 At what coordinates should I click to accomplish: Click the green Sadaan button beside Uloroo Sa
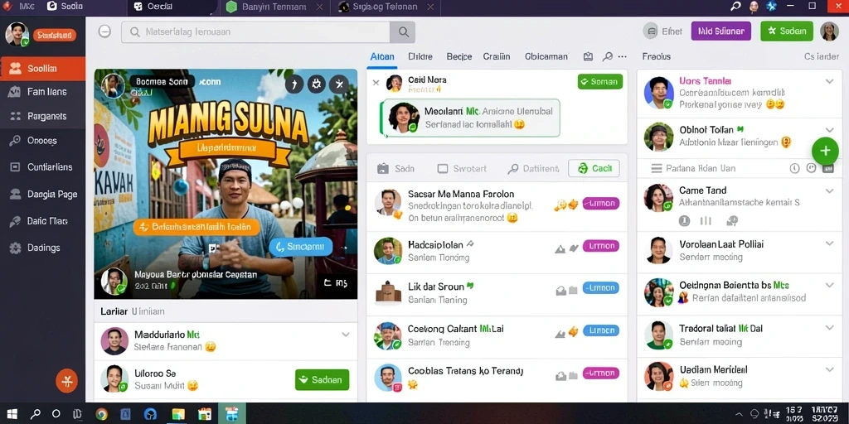point(323,379)
